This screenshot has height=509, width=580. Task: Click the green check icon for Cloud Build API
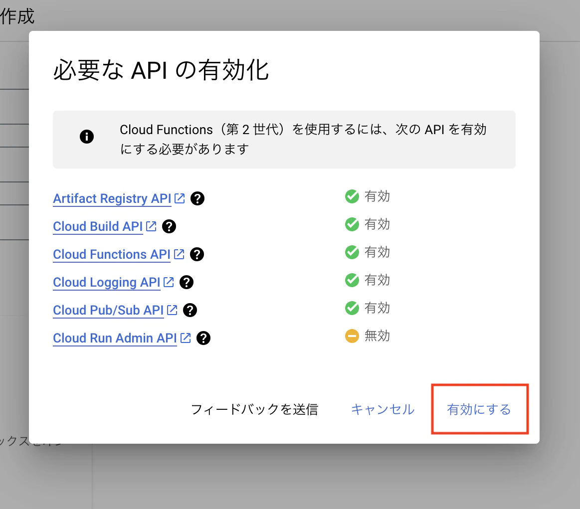click(352, 224)
